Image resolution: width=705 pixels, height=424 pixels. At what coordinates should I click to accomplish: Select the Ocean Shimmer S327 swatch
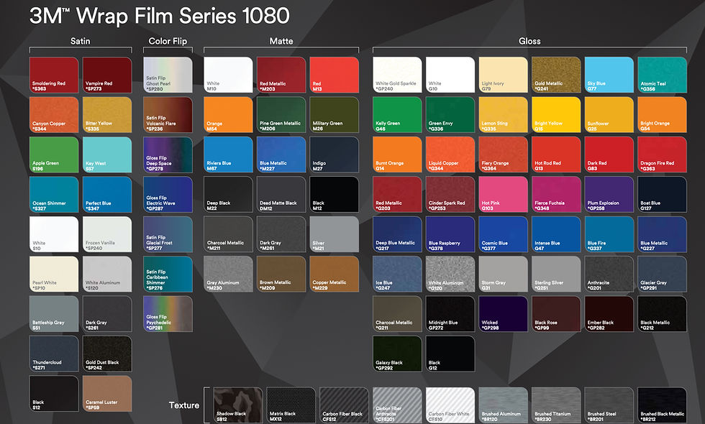pyautogui.click(x=54, y=195)
